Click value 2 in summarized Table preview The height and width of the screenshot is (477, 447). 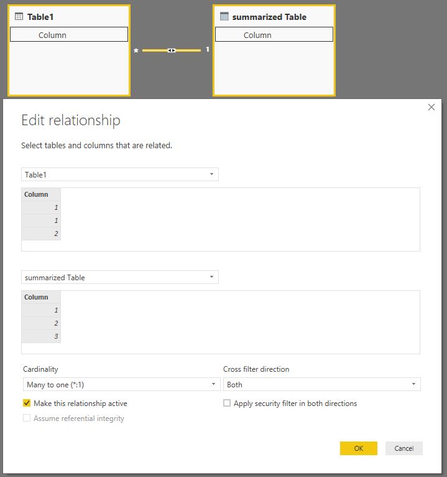[41, 323]
